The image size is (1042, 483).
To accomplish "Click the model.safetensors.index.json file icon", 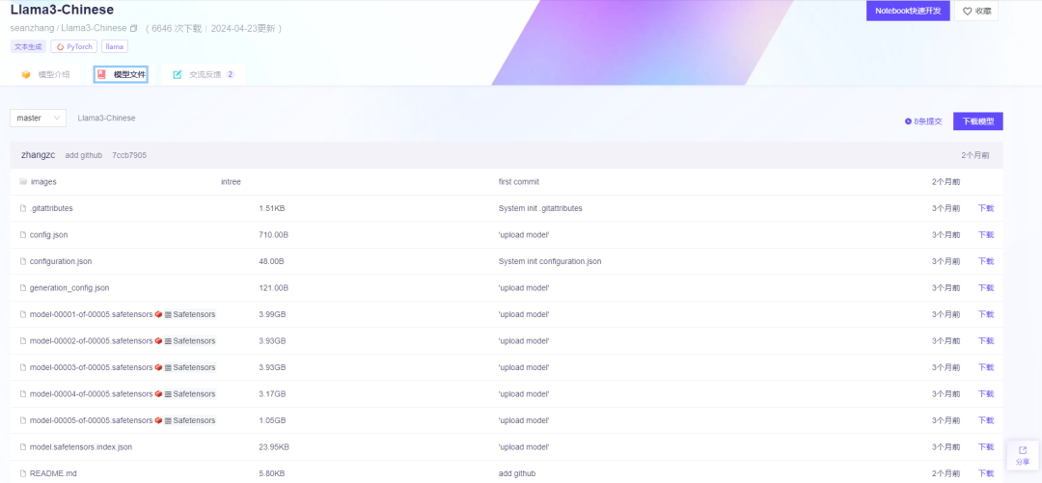I will [x=23, y=447].
